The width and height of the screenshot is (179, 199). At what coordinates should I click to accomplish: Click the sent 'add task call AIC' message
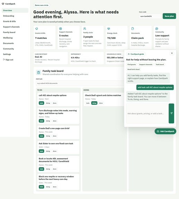tap(155, 87)
